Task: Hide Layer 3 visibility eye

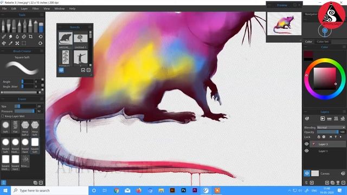Action: [x=306, y=144]
